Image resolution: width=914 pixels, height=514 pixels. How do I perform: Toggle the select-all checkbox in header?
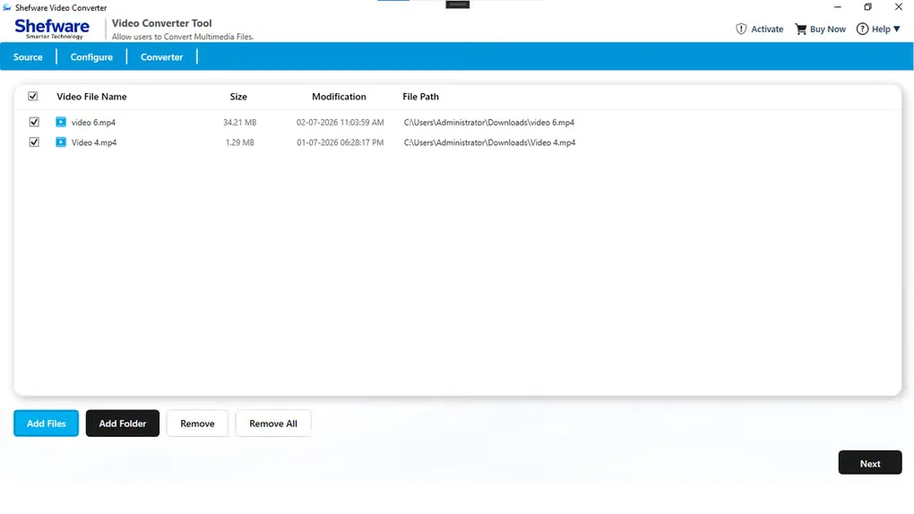coord(32,96)
